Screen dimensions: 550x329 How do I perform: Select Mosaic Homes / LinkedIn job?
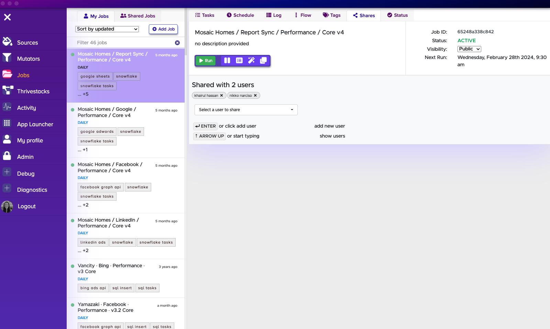108,223
